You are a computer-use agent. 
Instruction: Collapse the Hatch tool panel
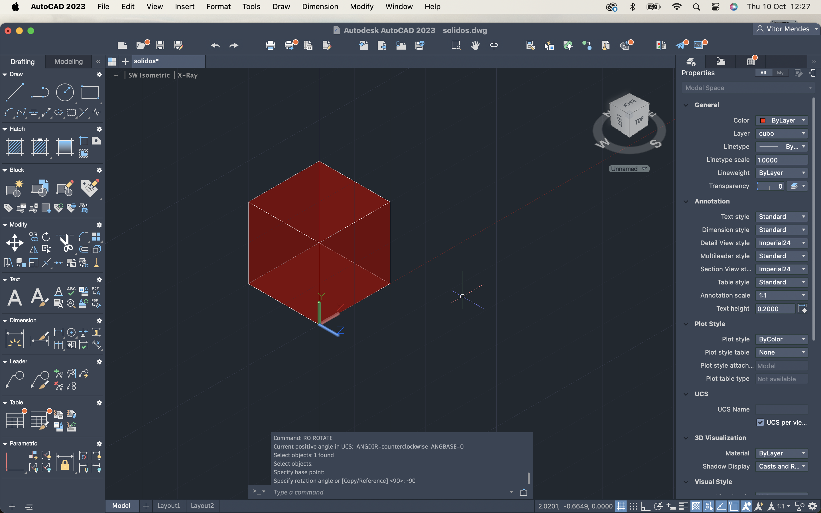coord(5,129)
